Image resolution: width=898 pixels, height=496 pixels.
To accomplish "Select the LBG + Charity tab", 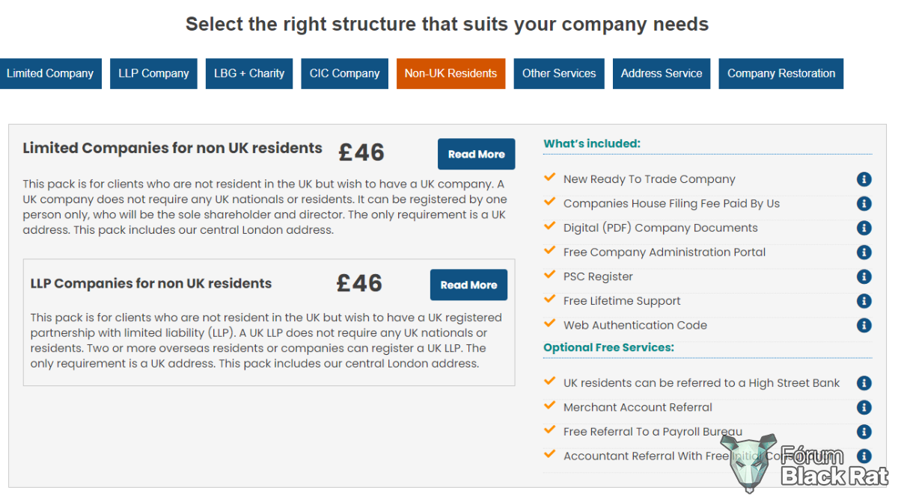I will tap(249, 73).
